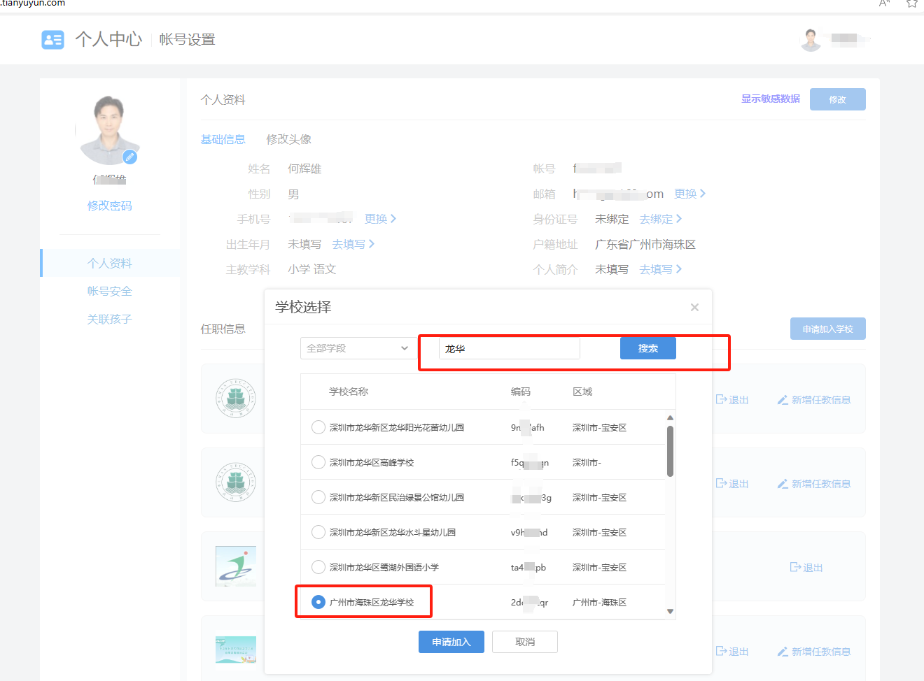The image size is (924, 681).
Task: Click the school list scrollbar thumb
Action: 670,451
